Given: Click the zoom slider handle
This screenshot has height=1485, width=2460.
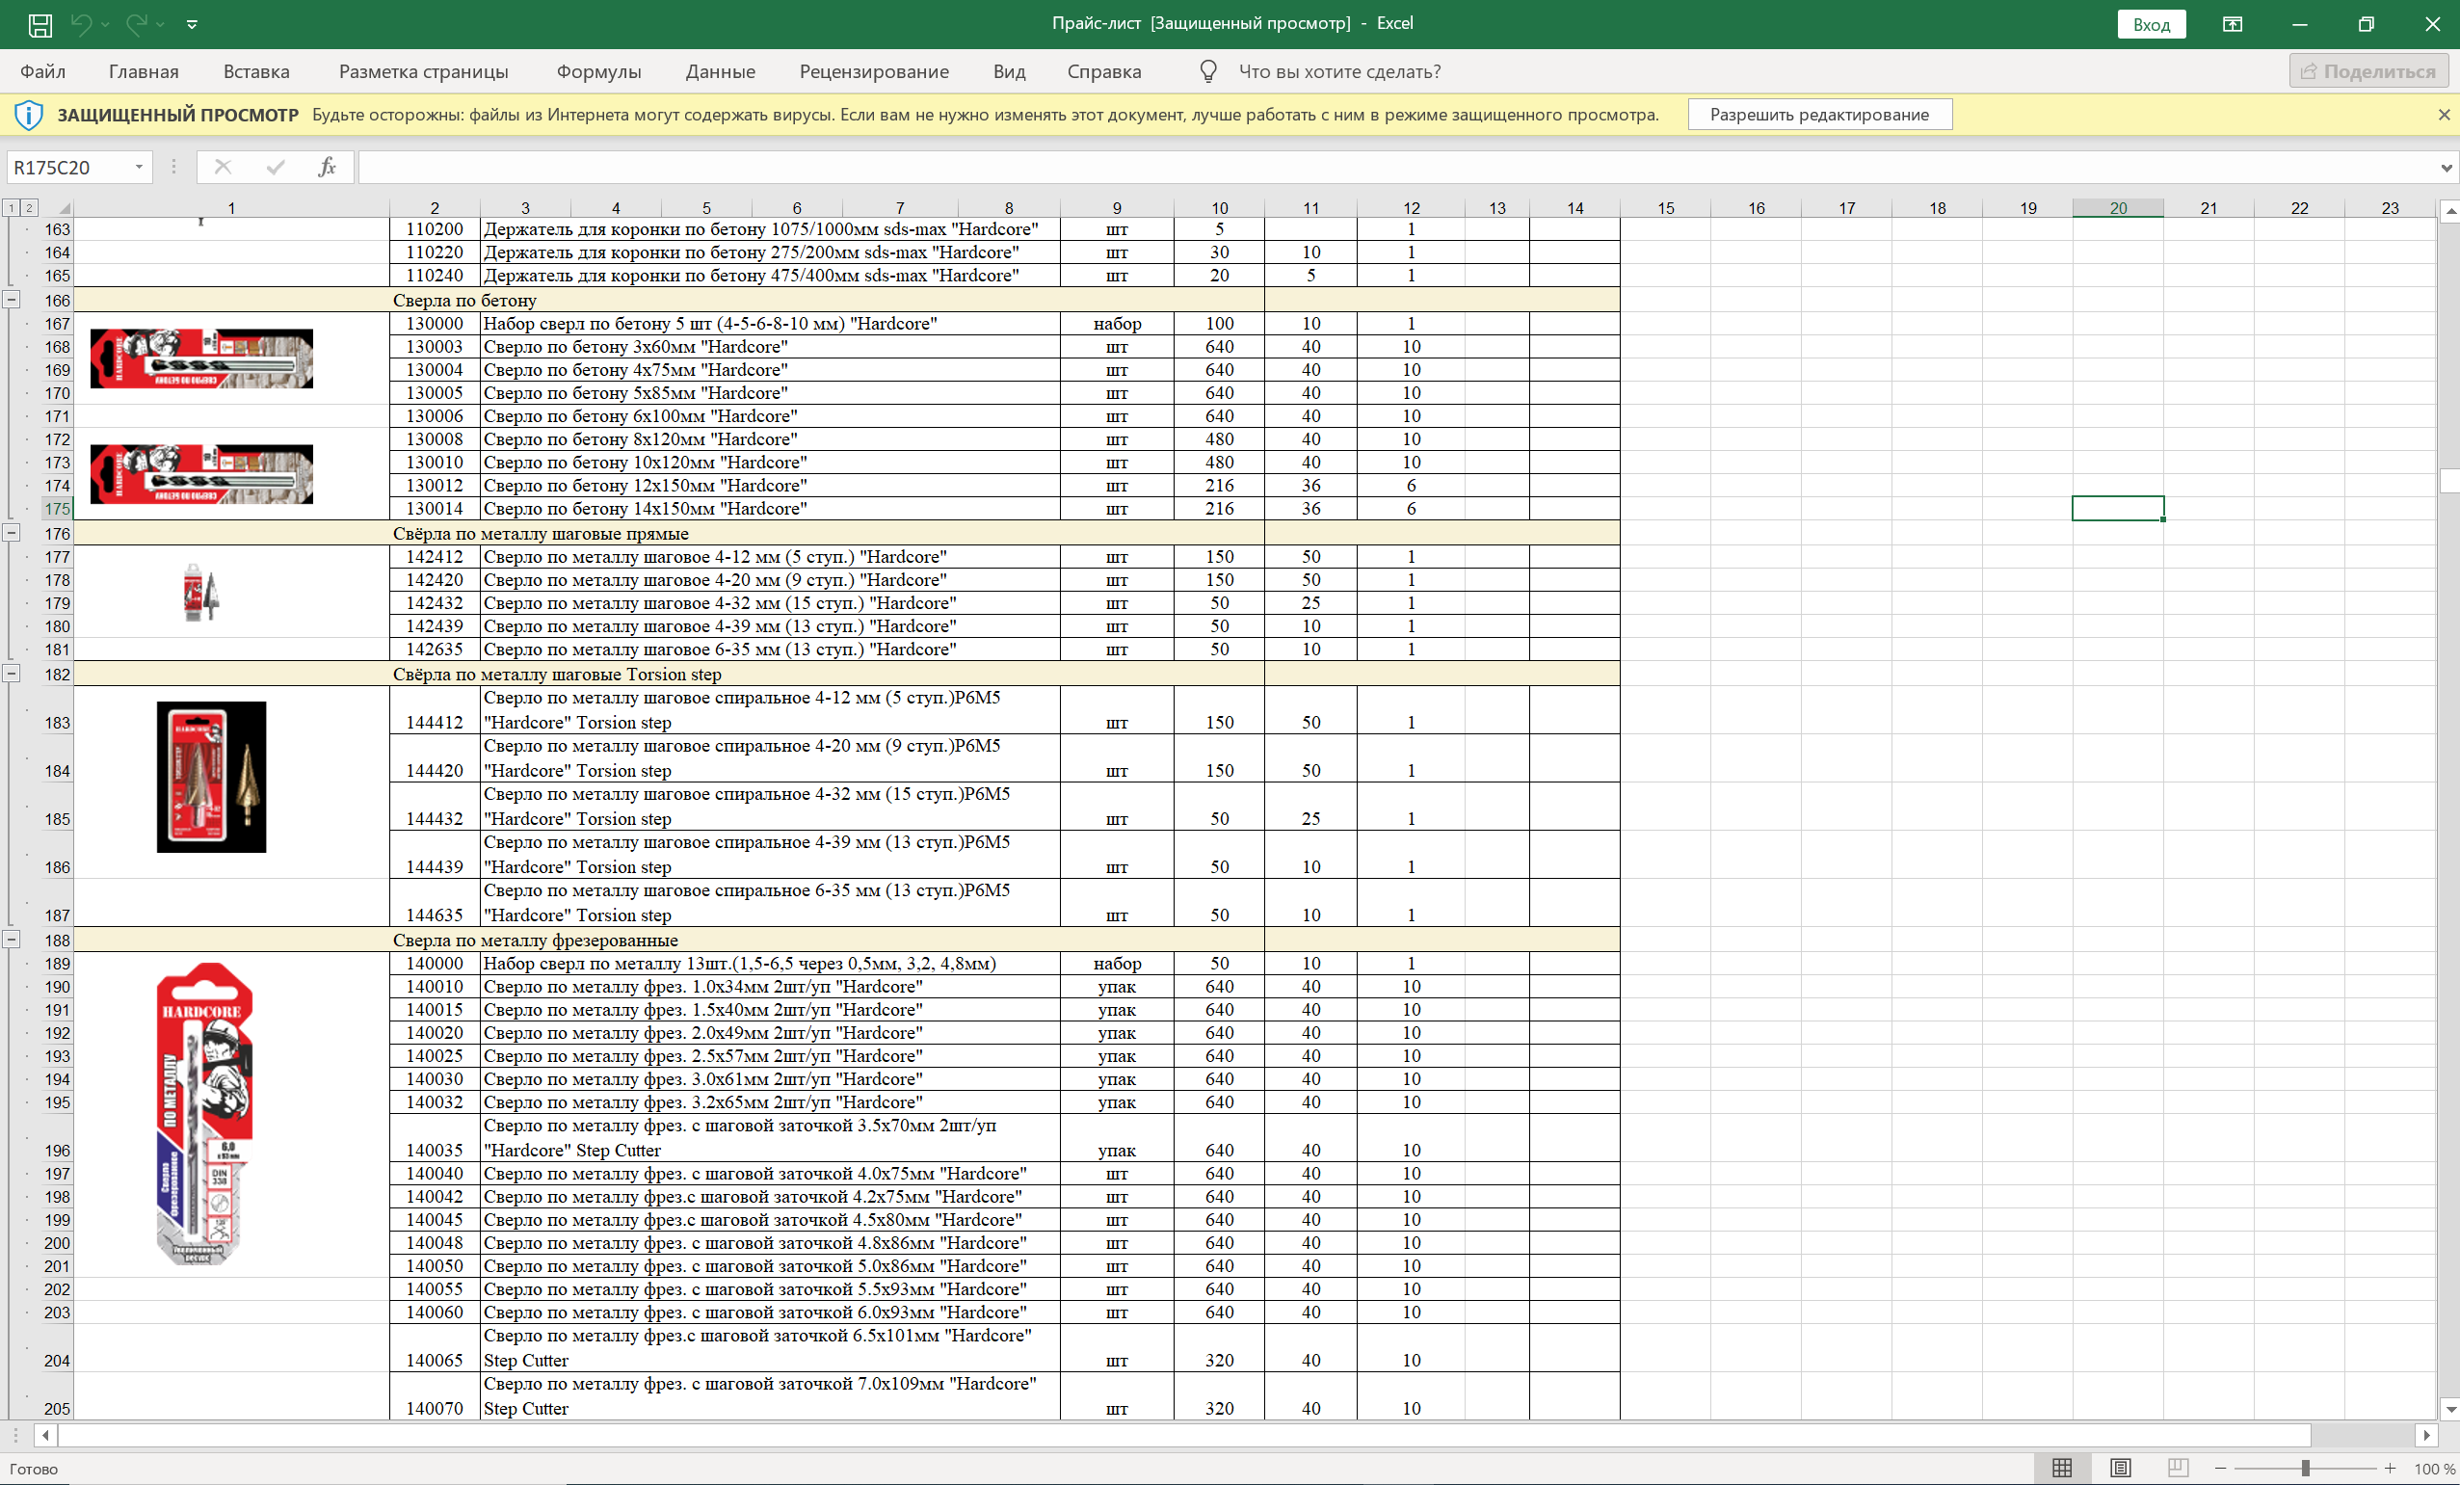Looking at the screenshot, I should click(2305, 1467).
